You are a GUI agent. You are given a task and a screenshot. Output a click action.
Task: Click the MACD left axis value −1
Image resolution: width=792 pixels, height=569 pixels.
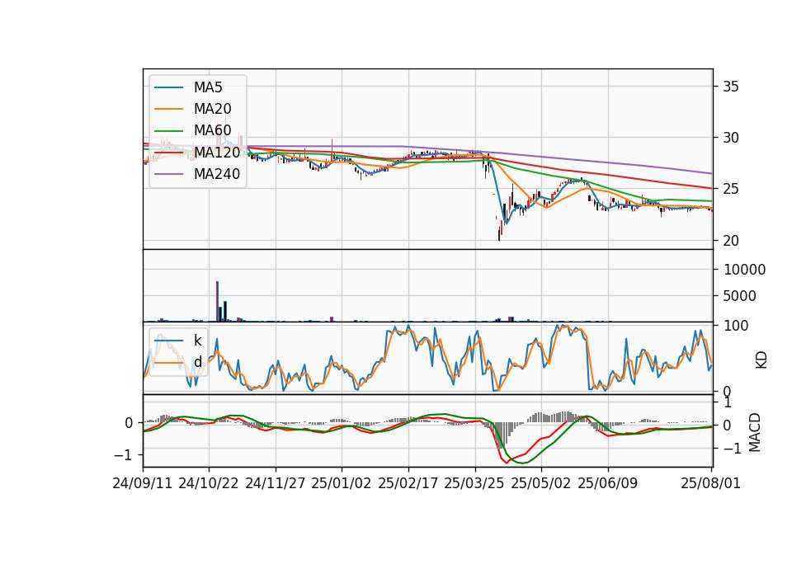(125, 455)
